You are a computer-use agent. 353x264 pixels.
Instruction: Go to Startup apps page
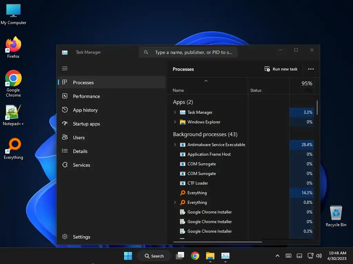[112, 124]
